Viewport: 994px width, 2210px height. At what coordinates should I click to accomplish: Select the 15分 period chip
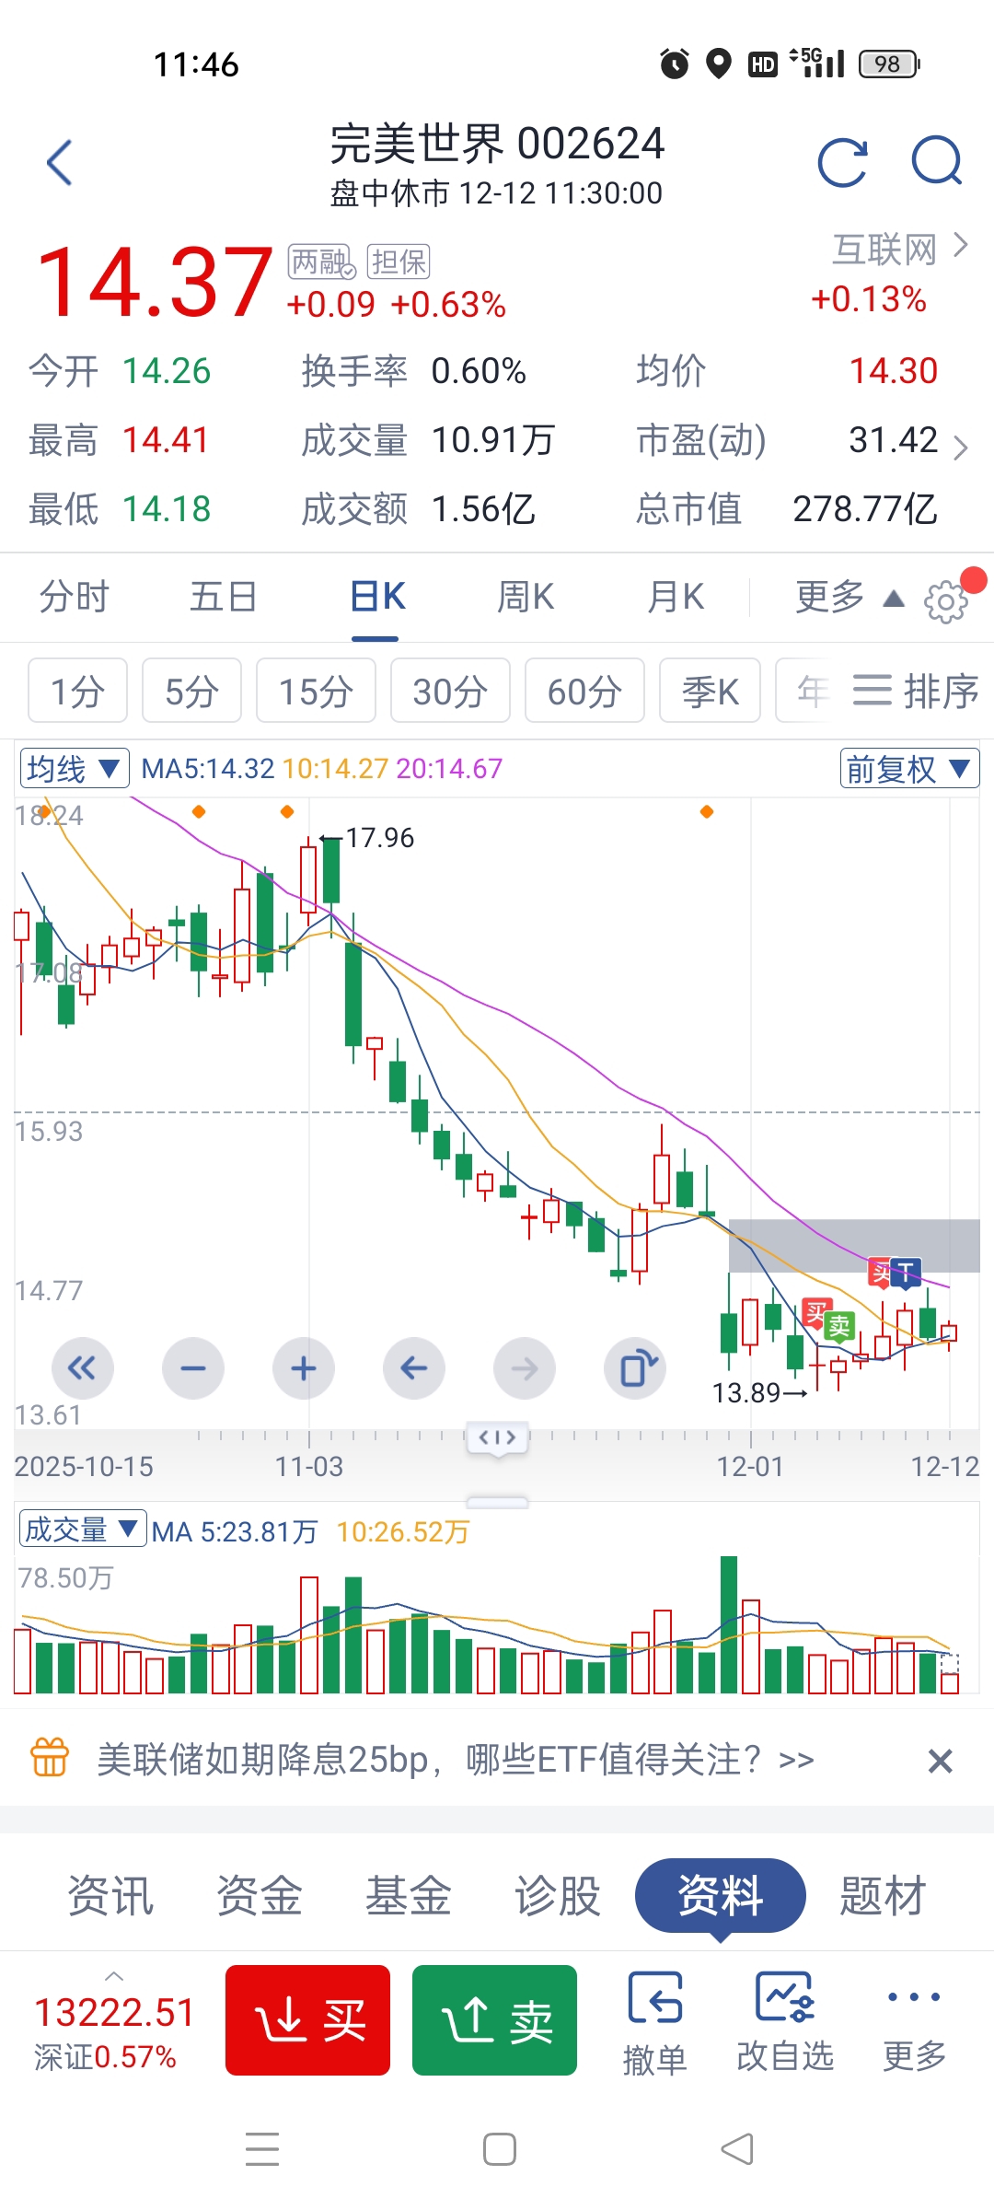(316, 691)
